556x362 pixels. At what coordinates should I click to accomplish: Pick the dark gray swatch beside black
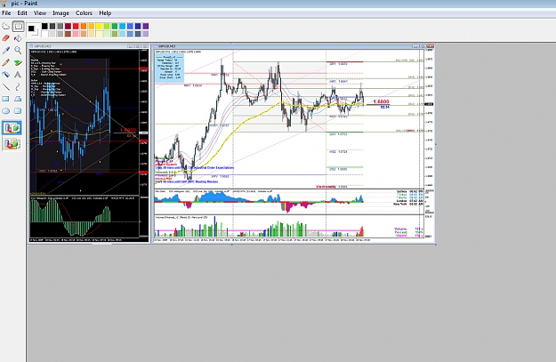point(52,26)
